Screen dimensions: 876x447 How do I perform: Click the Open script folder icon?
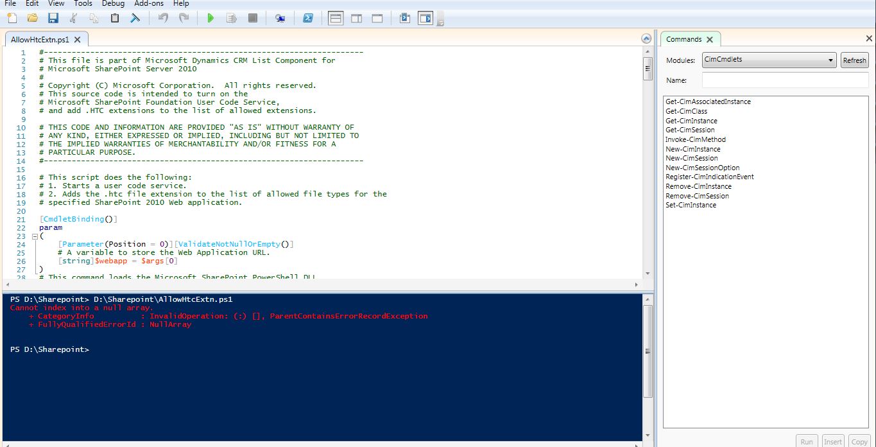click(32, 18)
